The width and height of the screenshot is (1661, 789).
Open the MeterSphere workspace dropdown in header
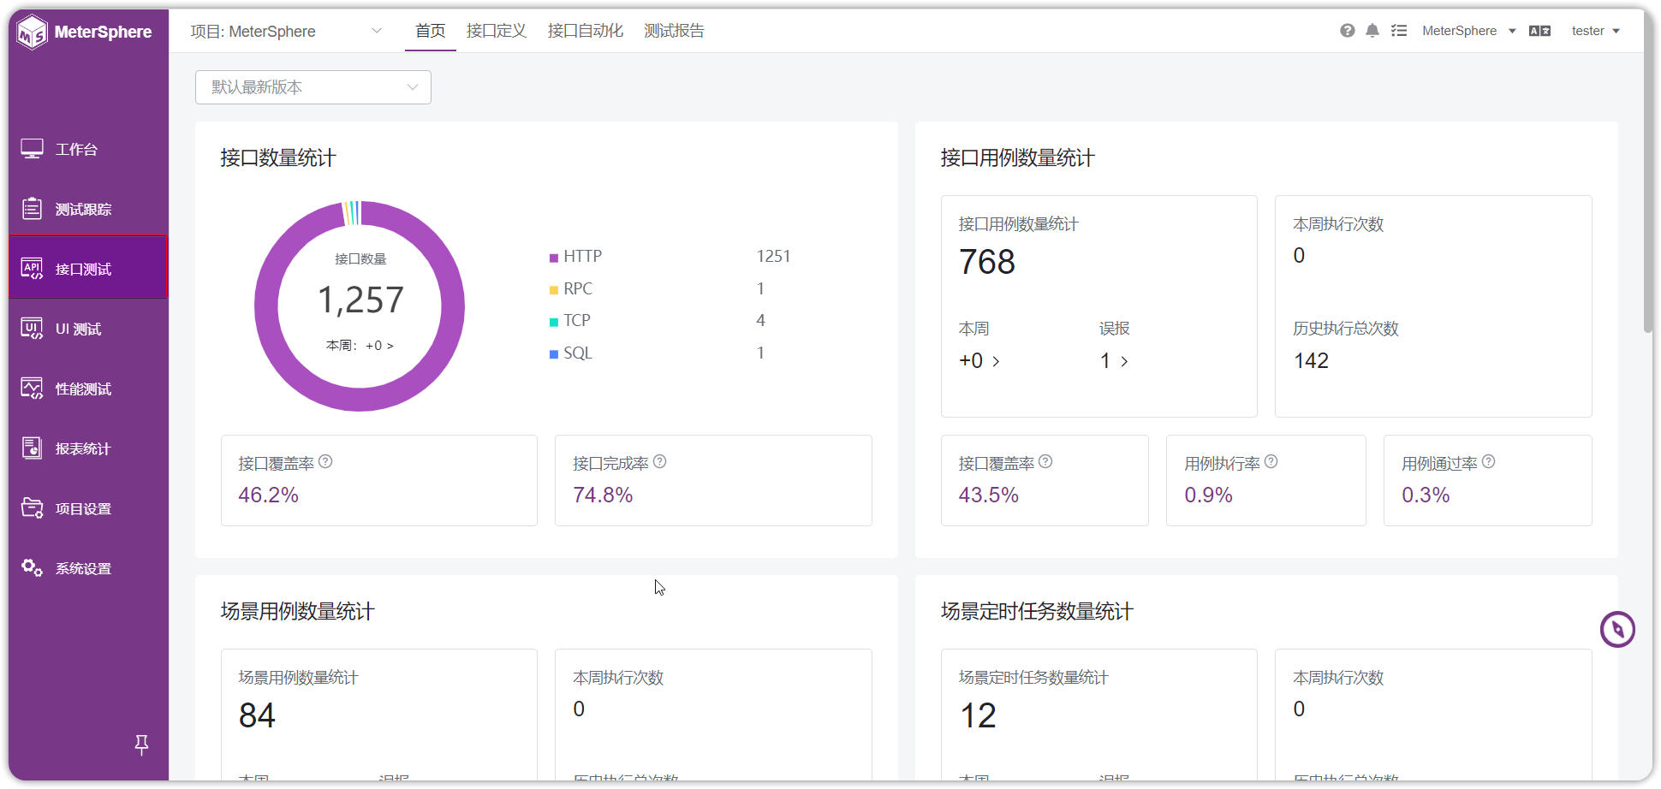click(x=1469, y=31)
